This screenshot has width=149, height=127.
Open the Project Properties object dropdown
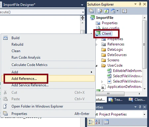coord(144,114)
